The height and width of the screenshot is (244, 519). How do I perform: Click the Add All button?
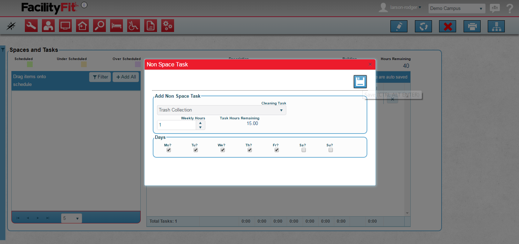pos(126,77)
